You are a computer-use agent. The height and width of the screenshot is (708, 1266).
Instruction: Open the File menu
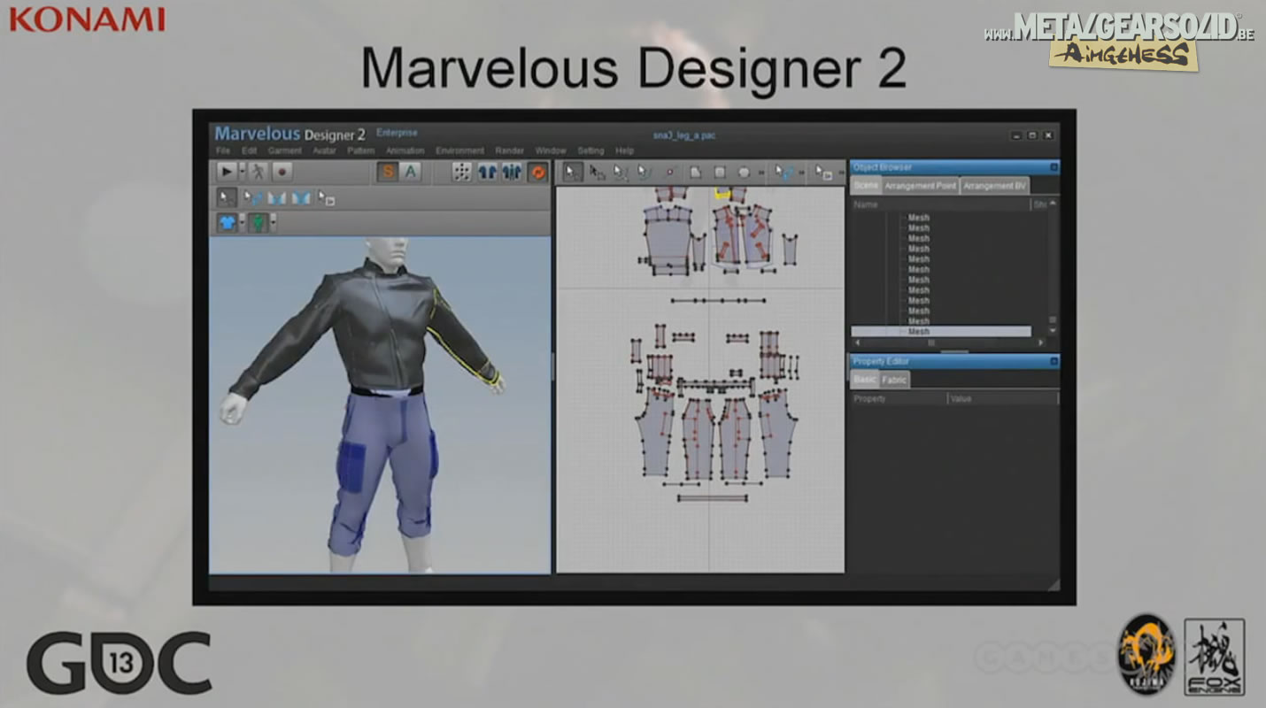click(x=223, y=150)
